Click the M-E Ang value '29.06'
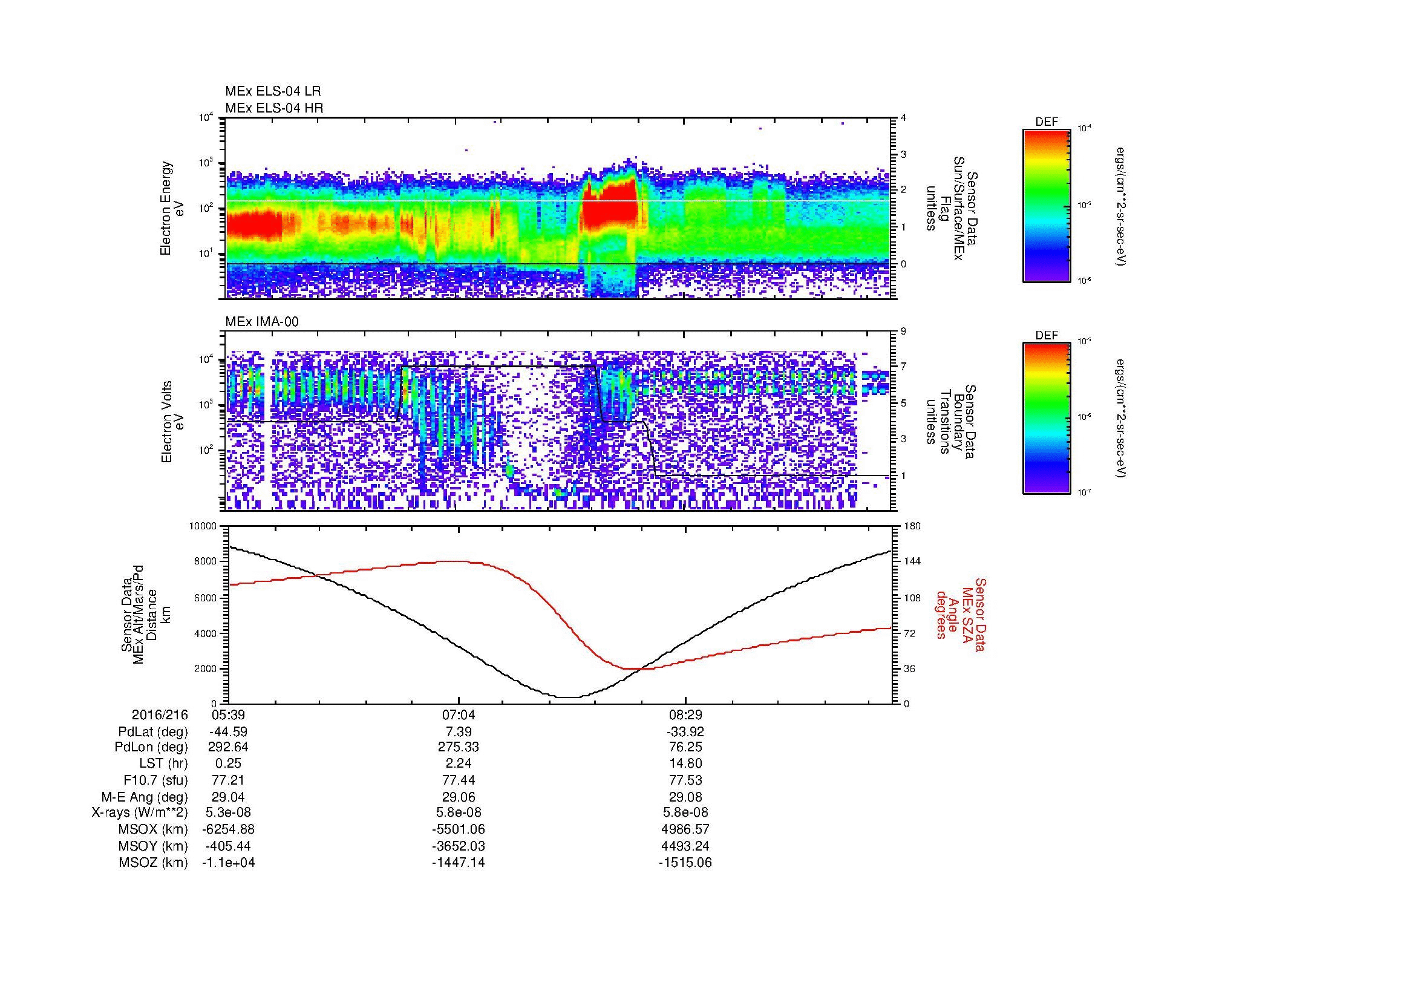This screenshot has width=1415, height=1000. [459, 797]
